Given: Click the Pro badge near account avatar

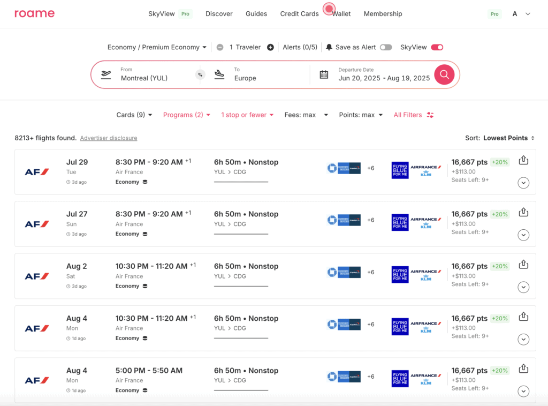Looking at the screenshot, I should click(x=494, y=14).
